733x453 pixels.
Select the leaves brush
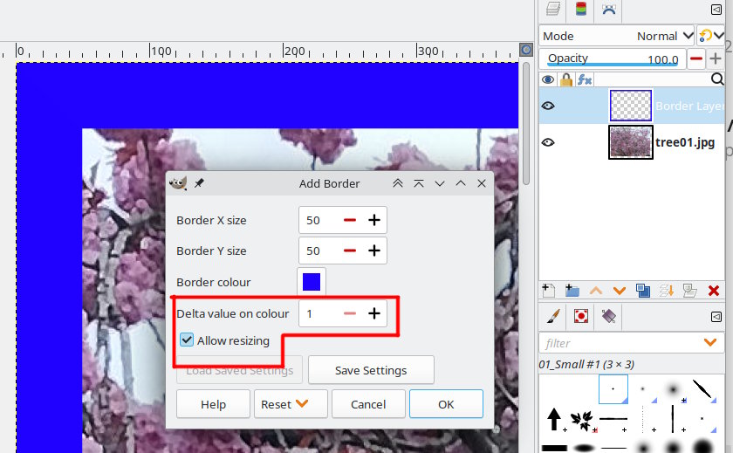pos(583,419)
